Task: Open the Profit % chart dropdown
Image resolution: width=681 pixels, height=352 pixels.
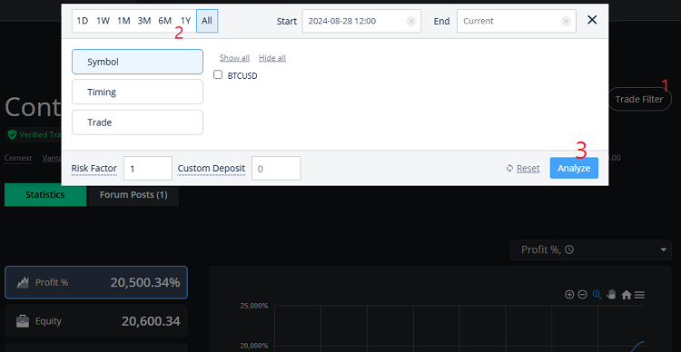Action: tap(591, 249)
